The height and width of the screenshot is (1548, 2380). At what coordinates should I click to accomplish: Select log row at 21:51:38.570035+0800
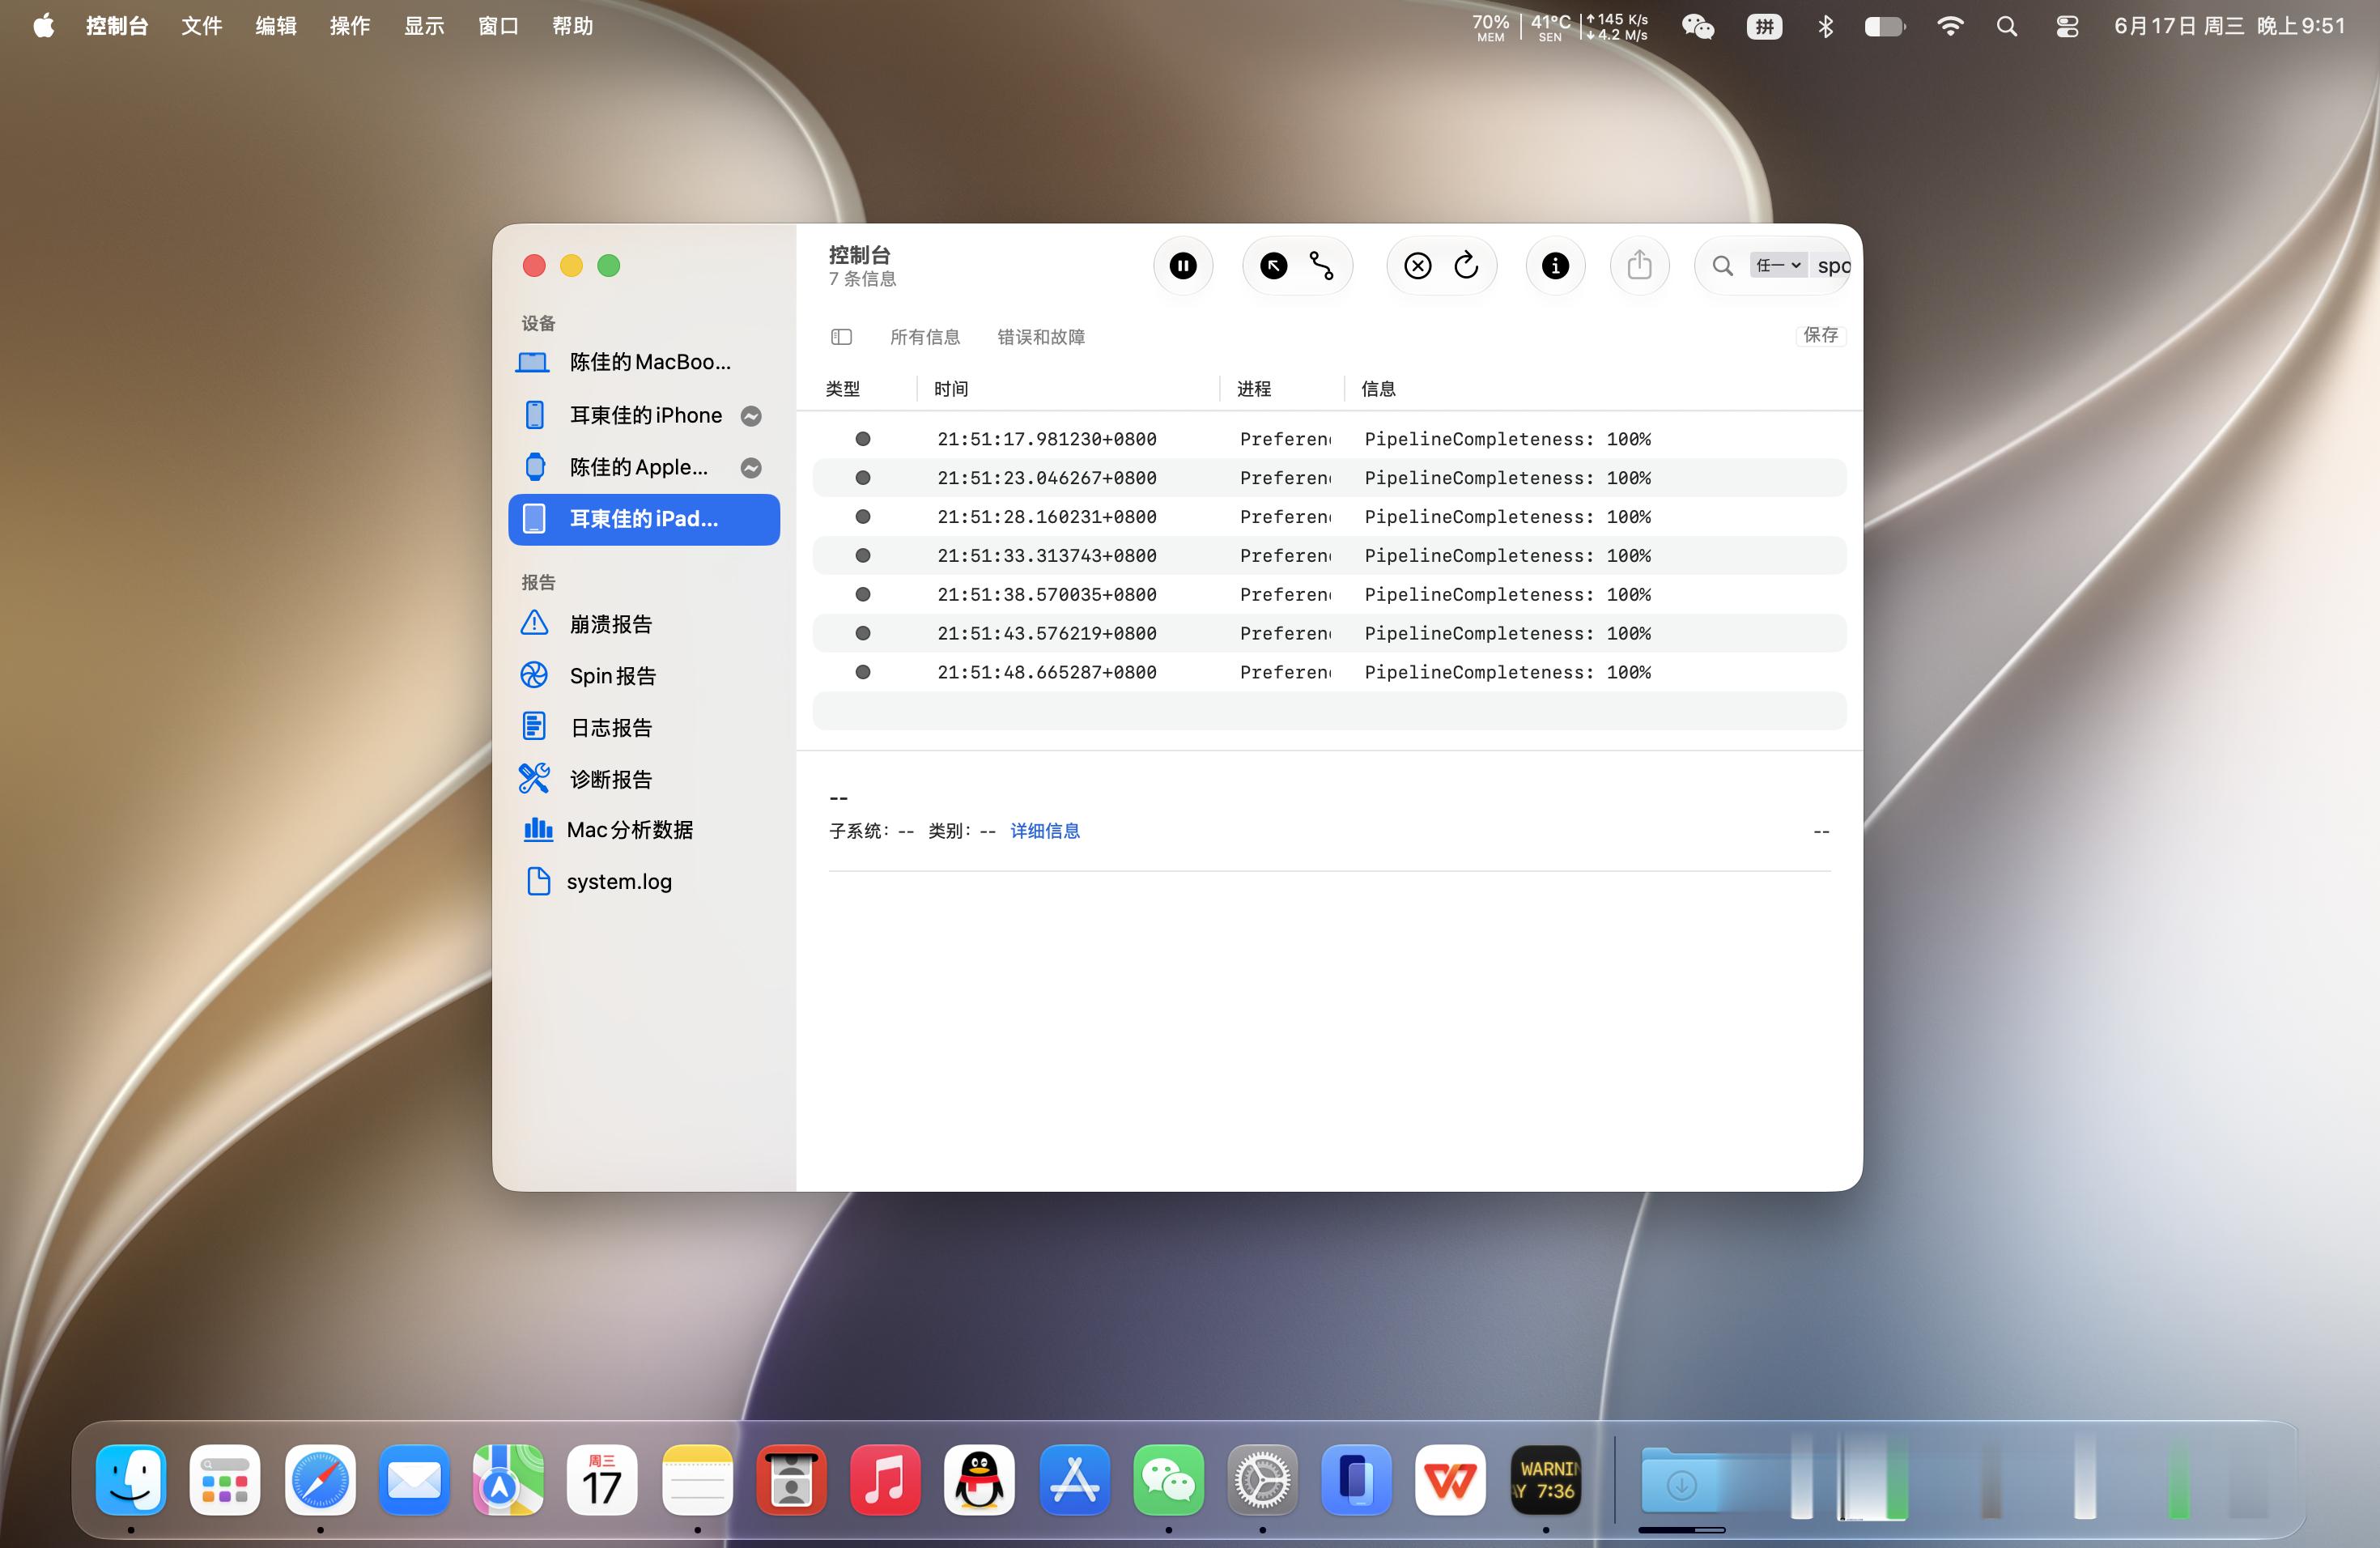click(x=1329, y=595)
